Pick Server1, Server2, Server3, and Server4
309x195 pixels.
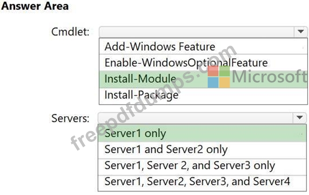coord(202,182)
